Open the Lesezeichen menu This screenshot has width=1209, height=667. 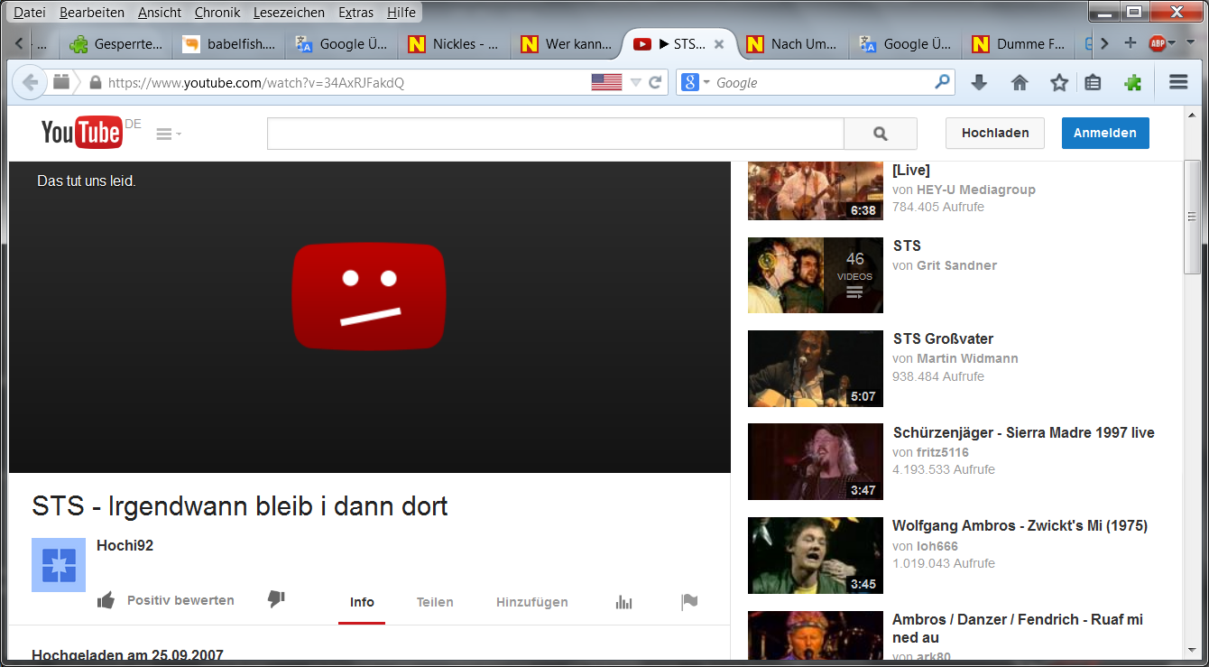[289, 13]
